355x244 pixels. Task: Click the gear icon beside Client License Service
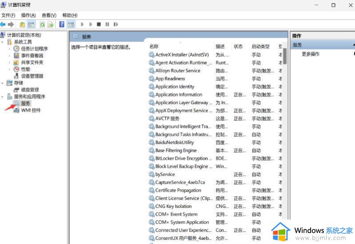pyautogui.click(x=152, y=198)
